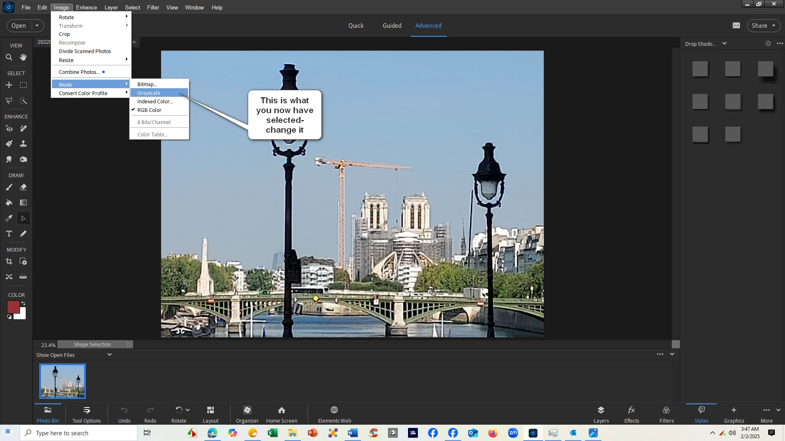
Task: Select the Zoom tool
Action: (x=9, y=58)
